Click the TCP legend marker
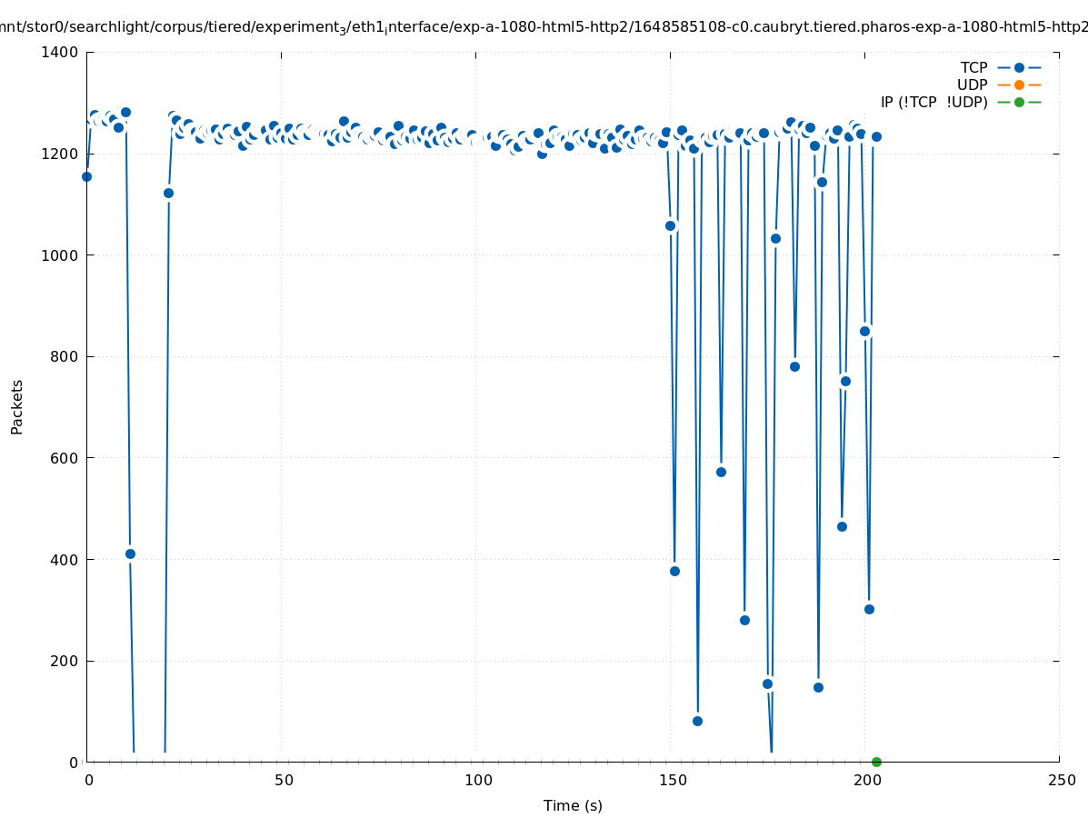 1019,67
